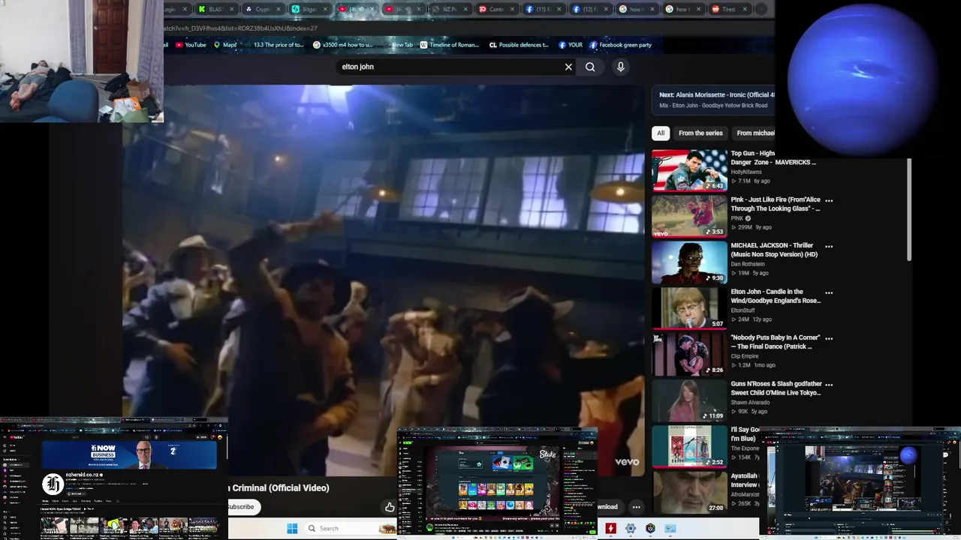Image resolution: width=961 pixels, height=540 pixels.
Task: Select the All filter chip
Action: point(661,133)
